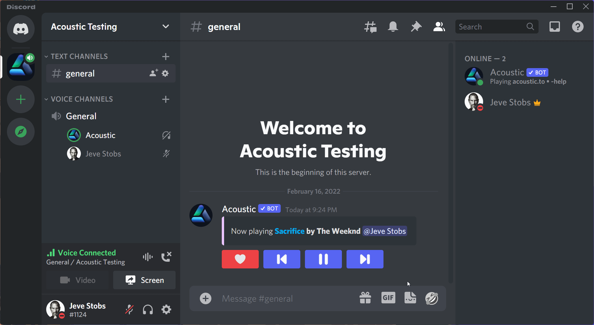
Task: Select the #general text channel
Action: click(111, 73)
